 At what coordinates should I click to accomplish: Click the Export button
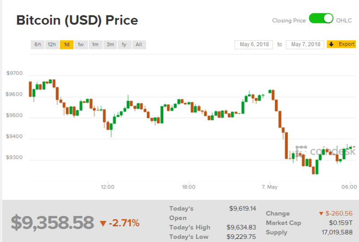click(x=341, y=44)
